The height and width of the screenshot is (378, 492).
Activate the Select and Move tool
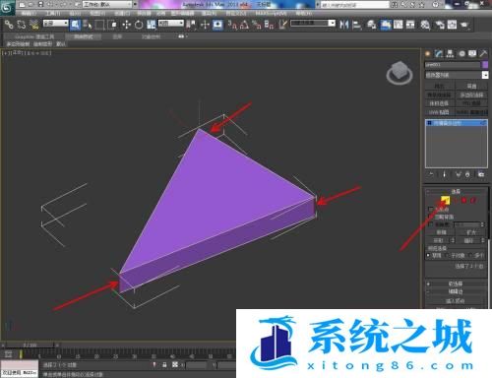[127, 25]
